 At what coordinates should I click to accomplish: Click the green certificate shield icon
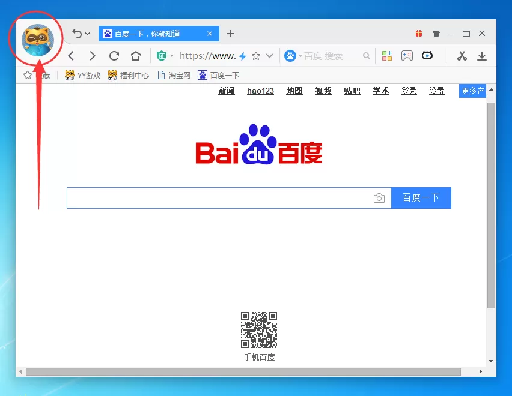tap(162, 56)
